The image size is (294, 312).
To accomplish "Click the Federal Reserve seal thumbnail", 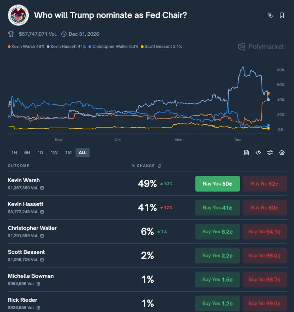I will [18, 15].
